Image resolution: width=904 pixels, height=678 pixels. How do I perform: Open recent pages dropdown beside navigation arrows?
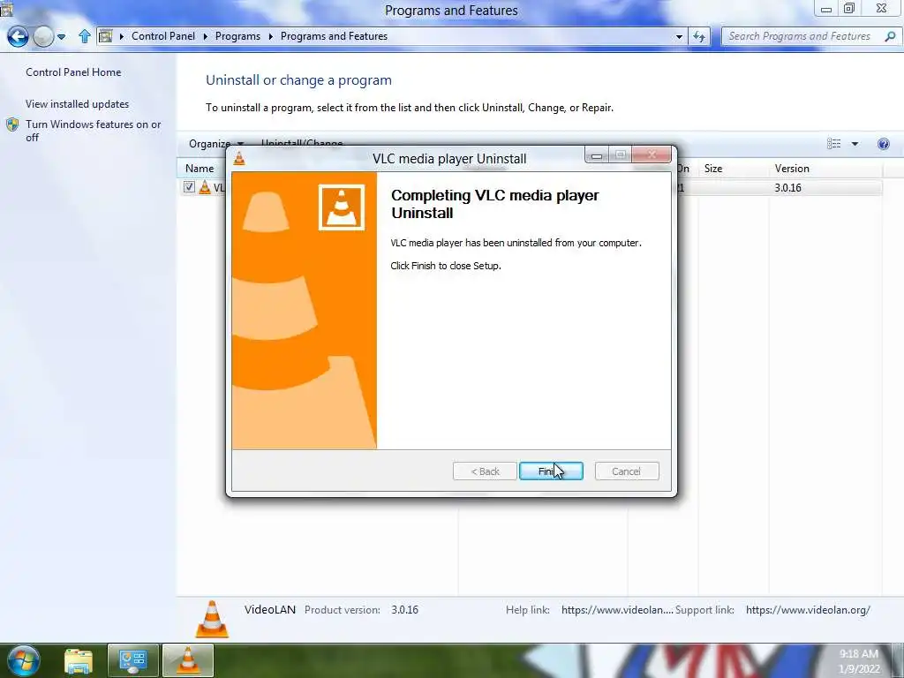tap(61, 36)
